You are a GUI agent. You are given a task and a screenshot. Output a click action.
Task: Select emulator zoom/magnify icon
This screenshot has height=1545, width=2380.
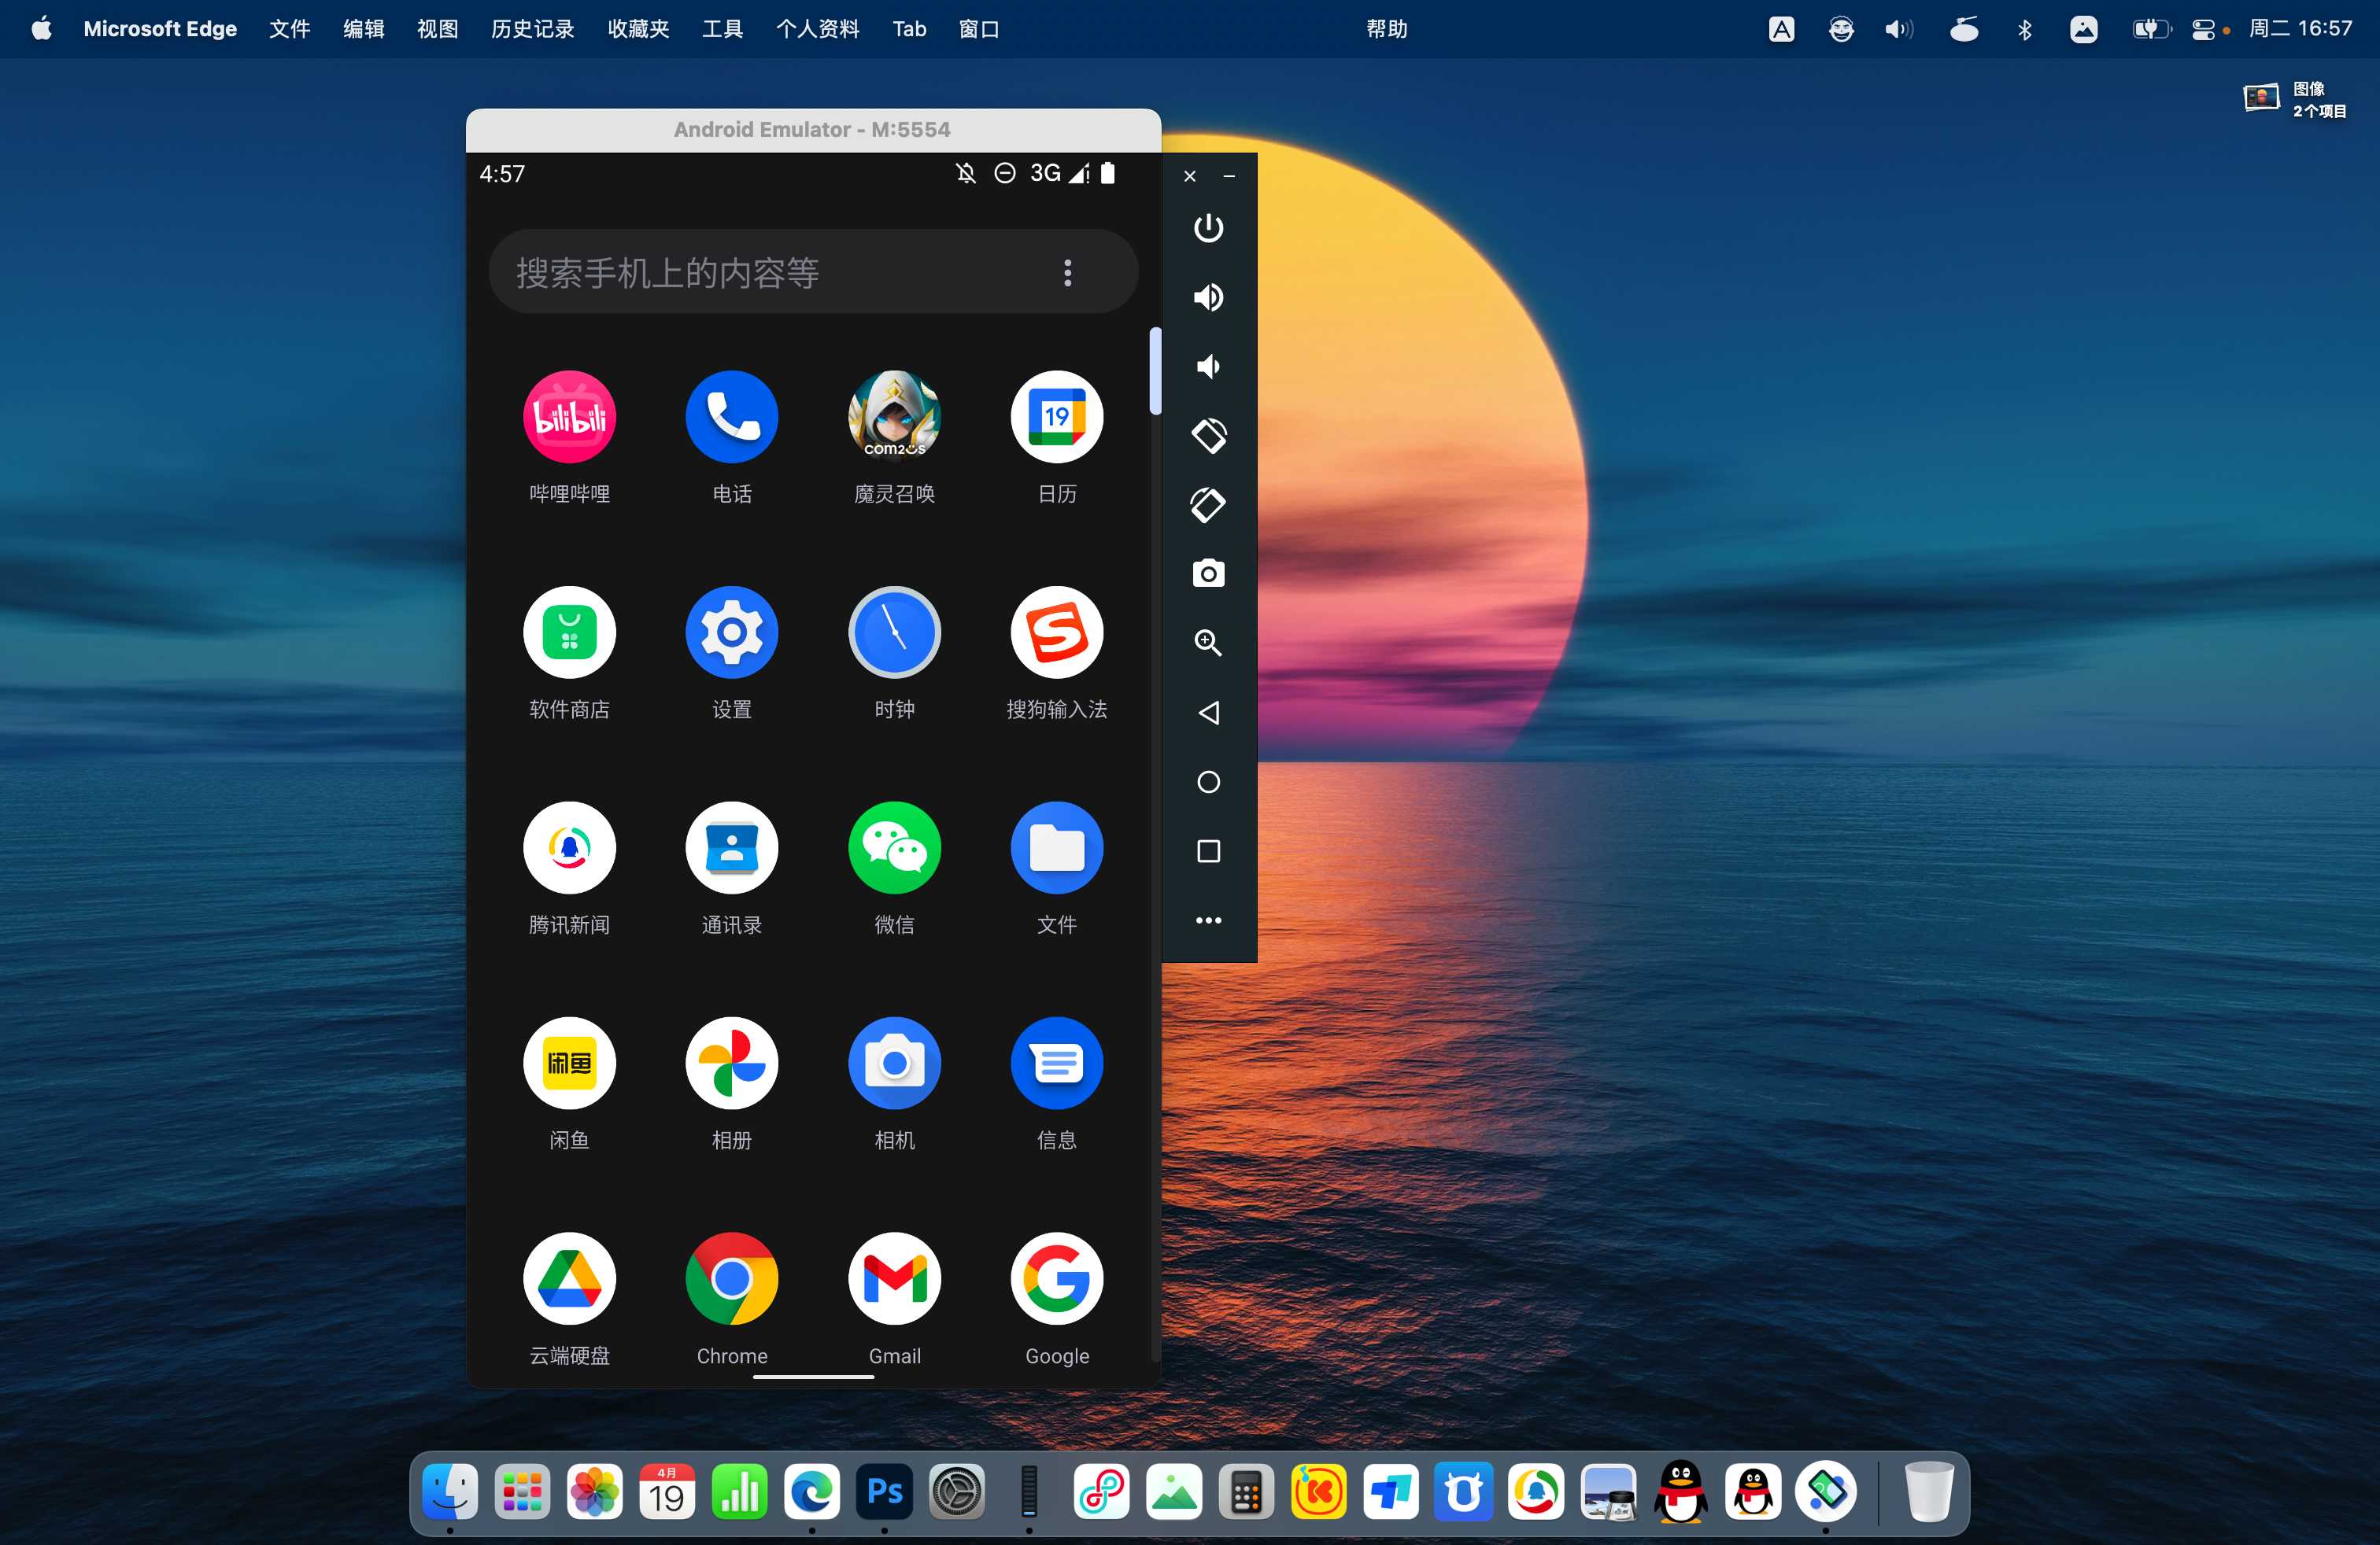[1207, 642]
